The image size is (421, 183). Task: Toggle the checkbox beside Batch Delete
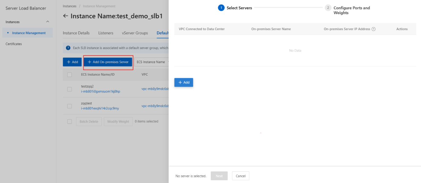click(x=69, y=121)
